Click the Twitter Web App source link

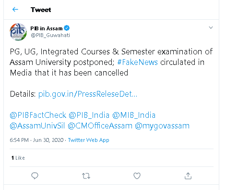click(x=89, y=140)
